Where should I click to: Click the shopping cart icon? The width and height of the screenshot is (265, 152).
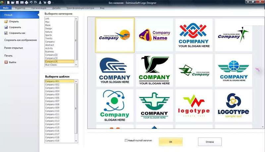point(45,3)
